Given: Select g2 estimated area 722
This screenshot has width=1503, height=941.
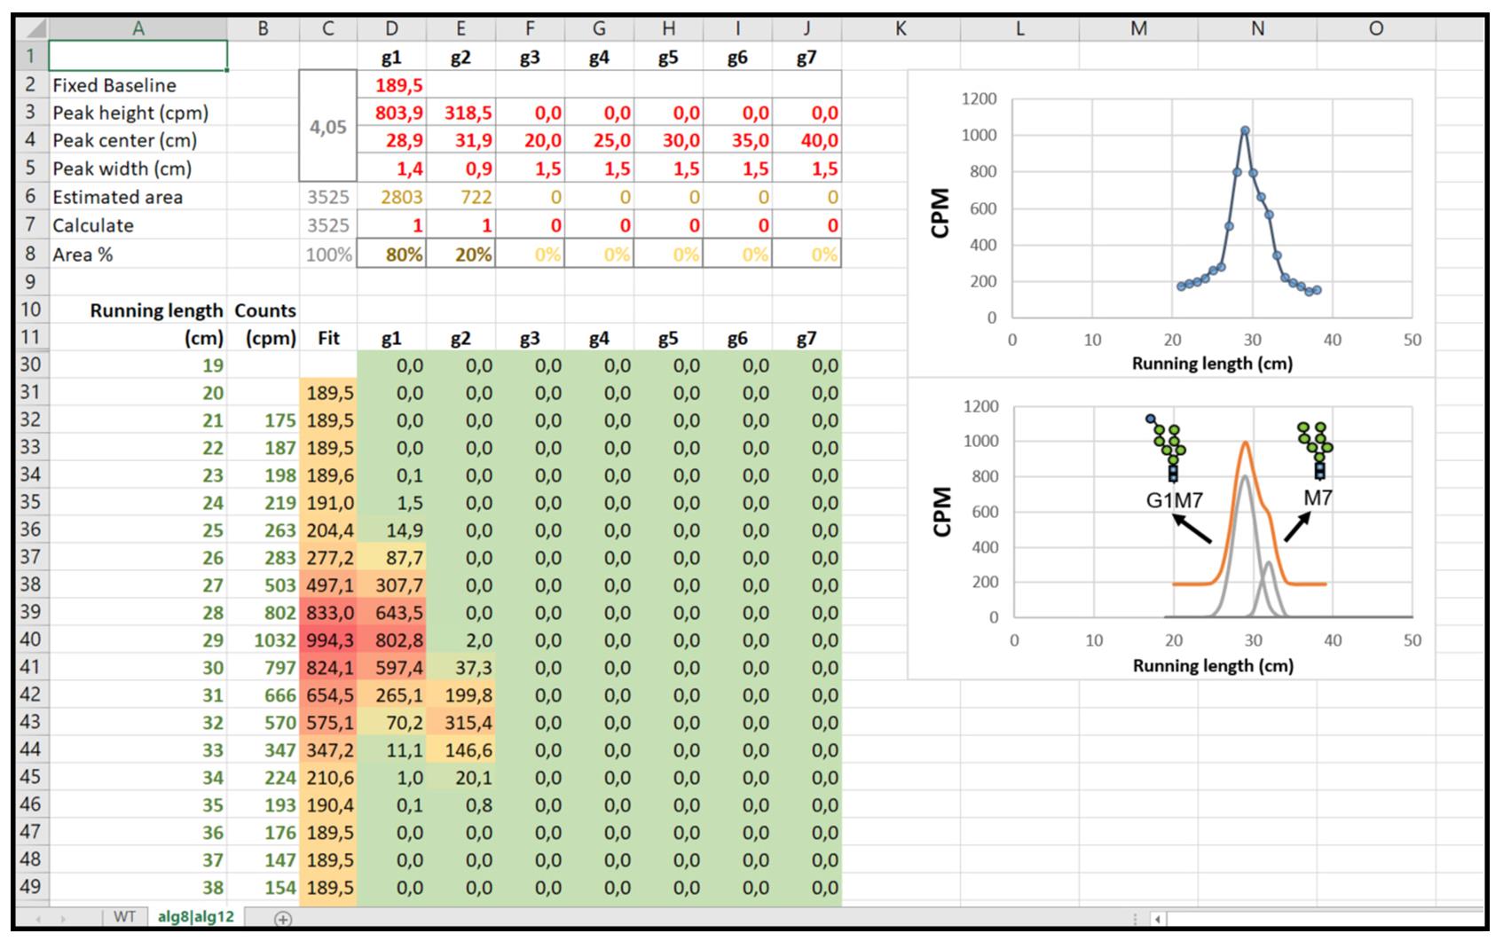Looking at the screenshot, I should [460, 197].
